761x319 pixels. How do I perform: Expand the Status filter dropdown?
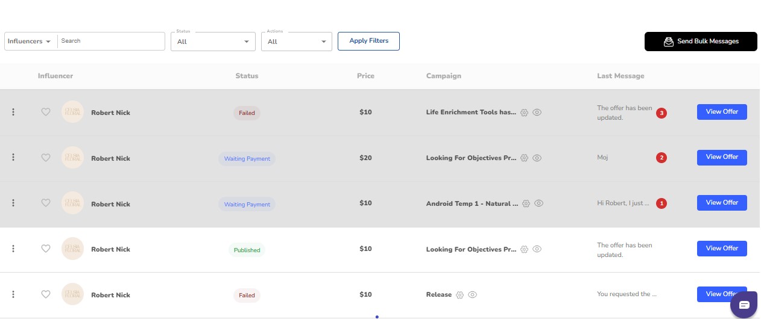click(213, 42)
